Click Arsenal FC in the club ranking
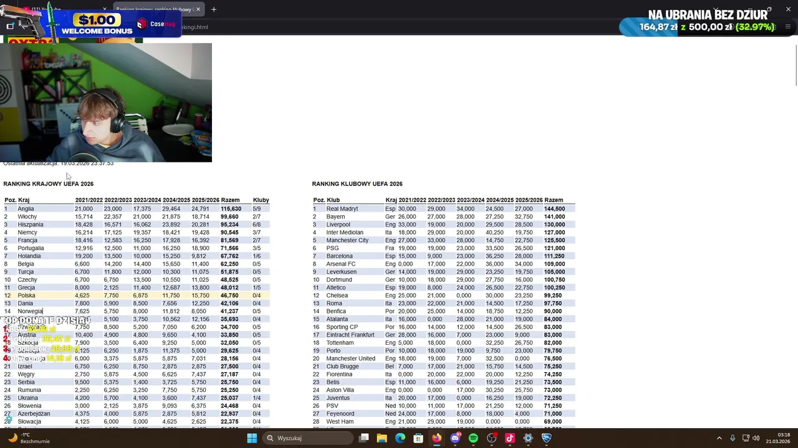This screenshot has width=798, height=448. (340, 264)
